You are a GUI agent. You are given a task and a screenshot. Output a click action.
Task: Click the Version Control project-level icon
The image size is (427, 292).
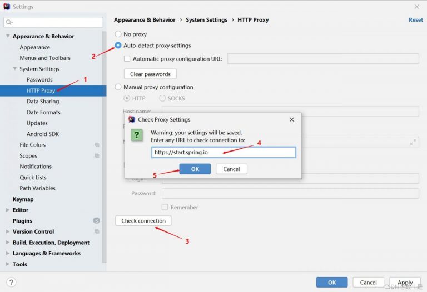tap(97, 231)
